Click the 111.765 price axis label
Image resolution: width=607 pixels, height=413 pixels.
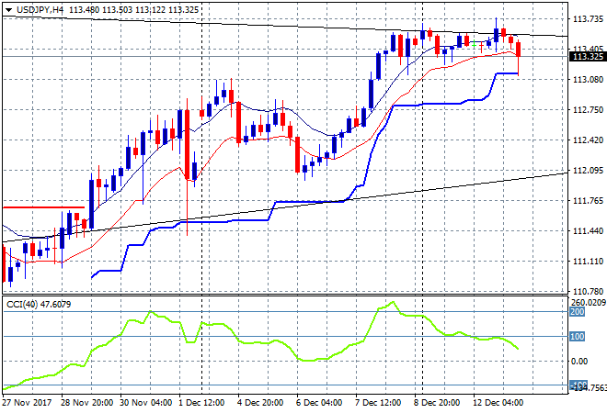(x=588, y=201)
